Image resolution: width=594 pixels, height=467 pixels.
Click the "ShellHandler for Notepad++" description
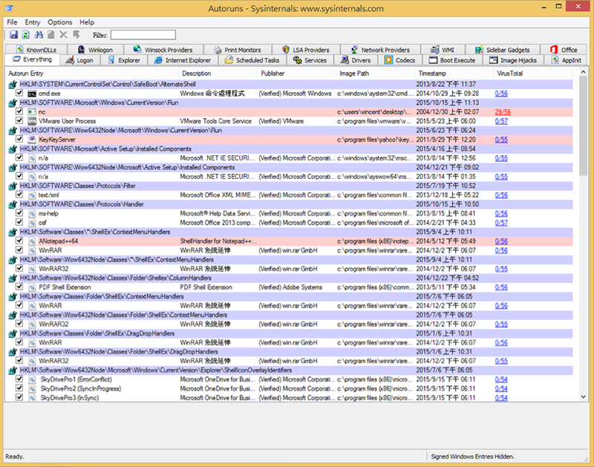218,241
